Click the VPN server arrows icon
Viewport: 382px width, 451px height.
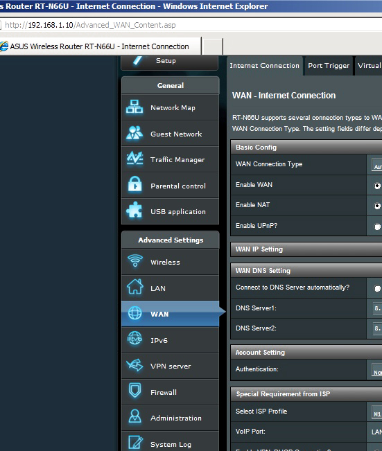(x=134, y=365)
